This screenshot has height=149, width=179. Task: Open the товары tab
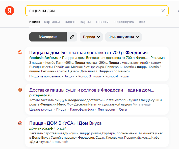pos(102,22)
